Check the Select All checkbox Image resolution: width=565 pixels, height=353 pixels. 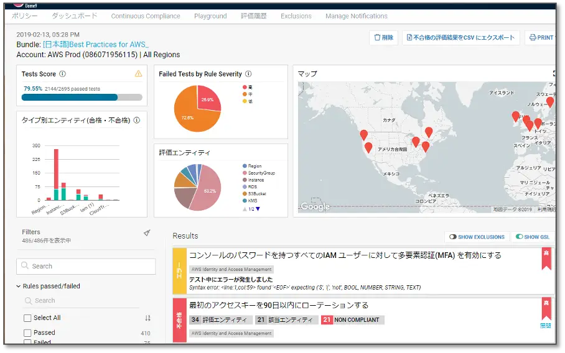coord(27,318)
